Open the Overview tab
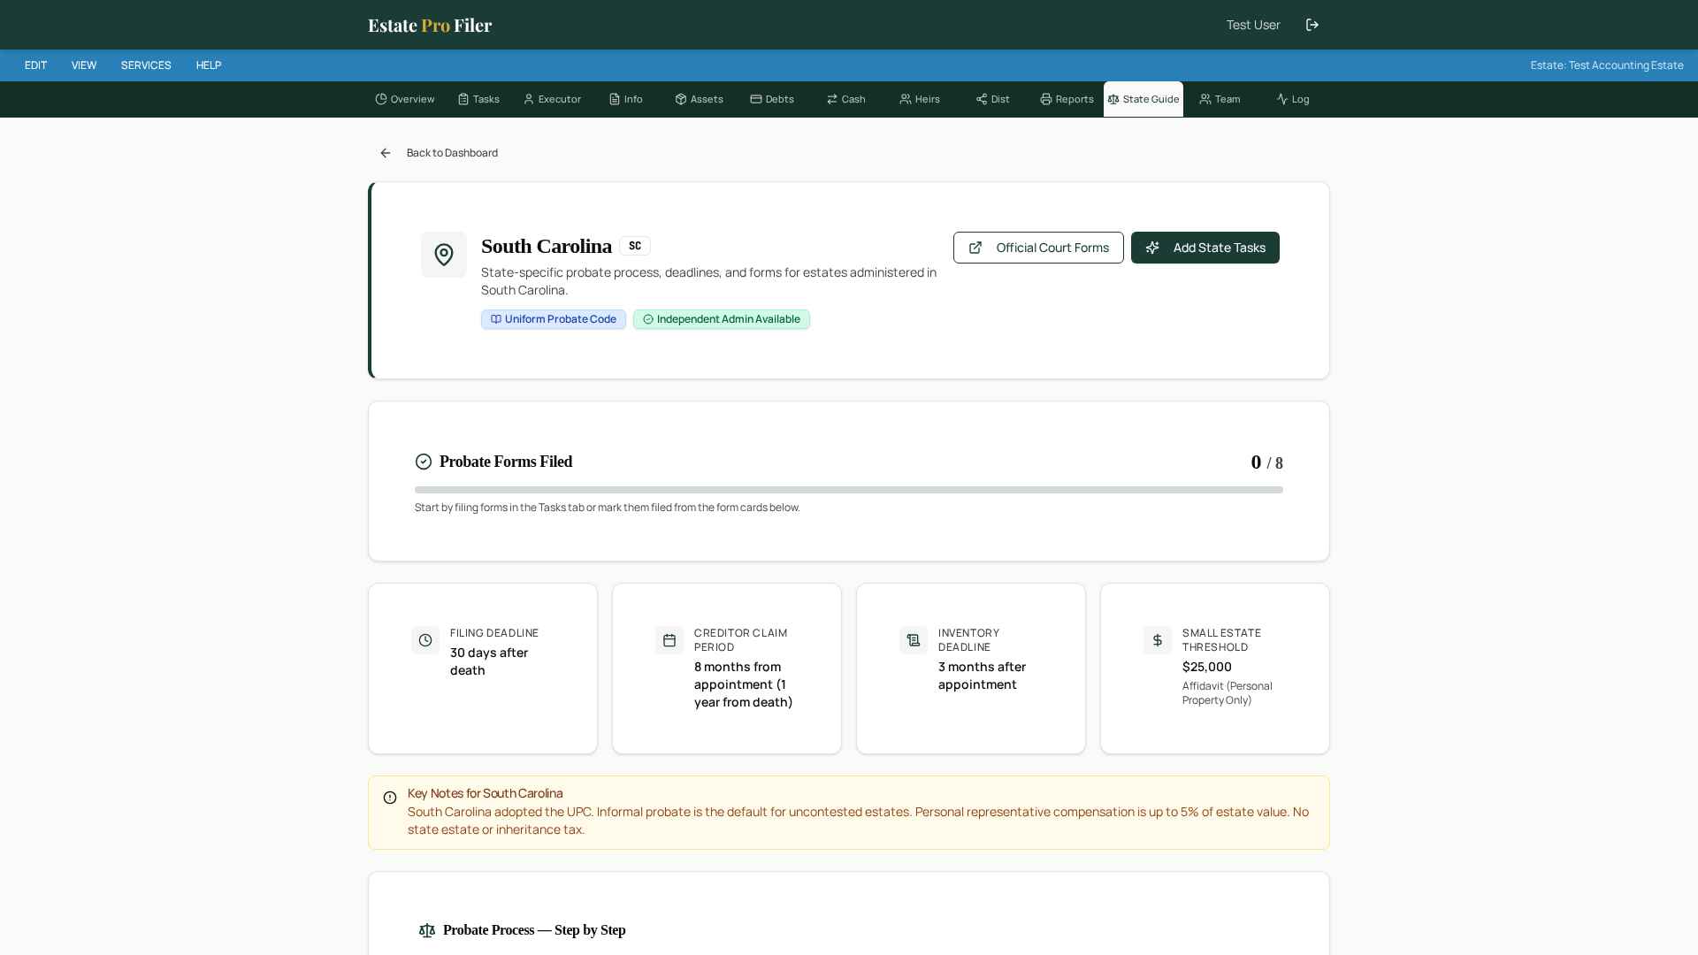 [405, 99]
